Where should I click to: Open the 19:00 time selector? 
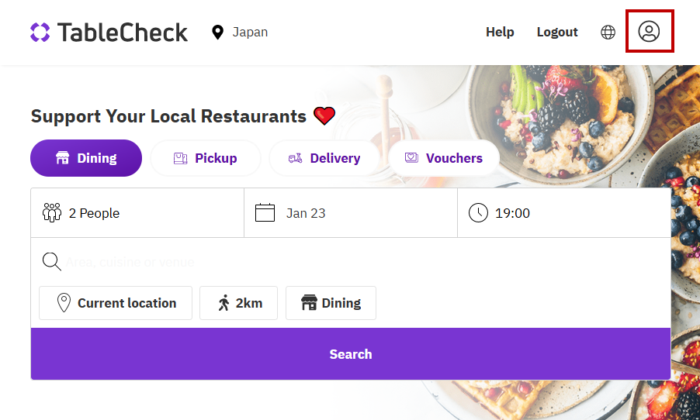coord(564,213)
